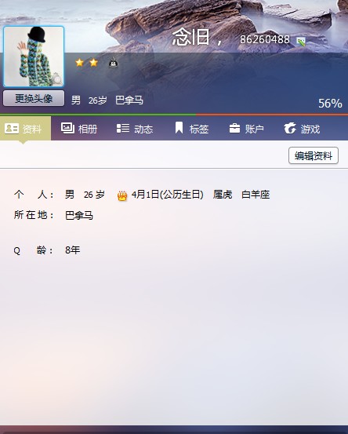Viewport: 348px width, 434px height.
Task: Click the game icon for 游戏
Action: pyautogui.click(x=290, y=129)
